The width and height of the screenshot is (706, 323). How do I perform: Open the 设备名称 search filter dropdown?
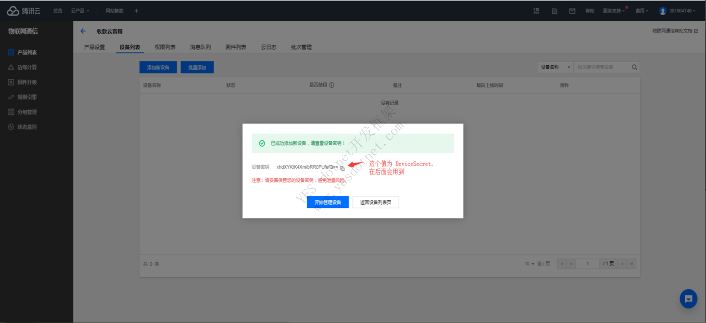pyautogui.click(x=556, y=67)
